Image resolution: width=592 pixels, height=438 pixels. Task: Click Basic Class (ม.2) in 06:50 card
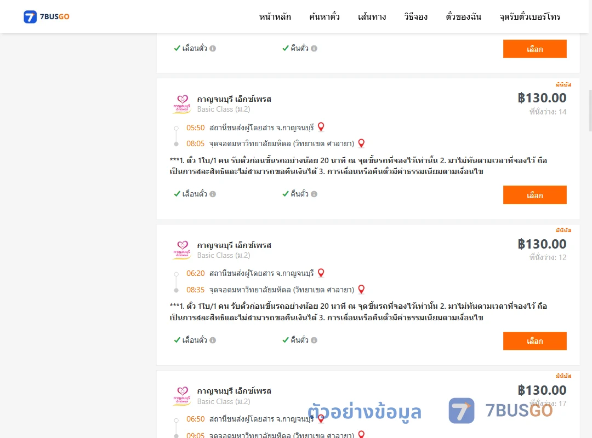click(224, 401)
